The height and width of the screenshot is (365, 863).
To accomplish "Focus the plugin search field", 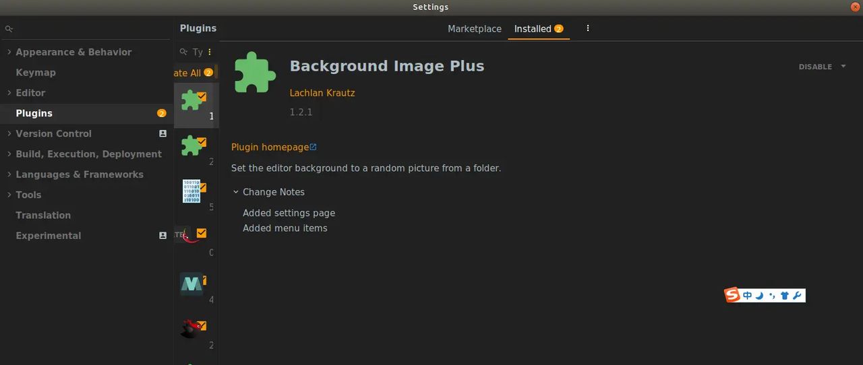I will click(x=197, y=52).
